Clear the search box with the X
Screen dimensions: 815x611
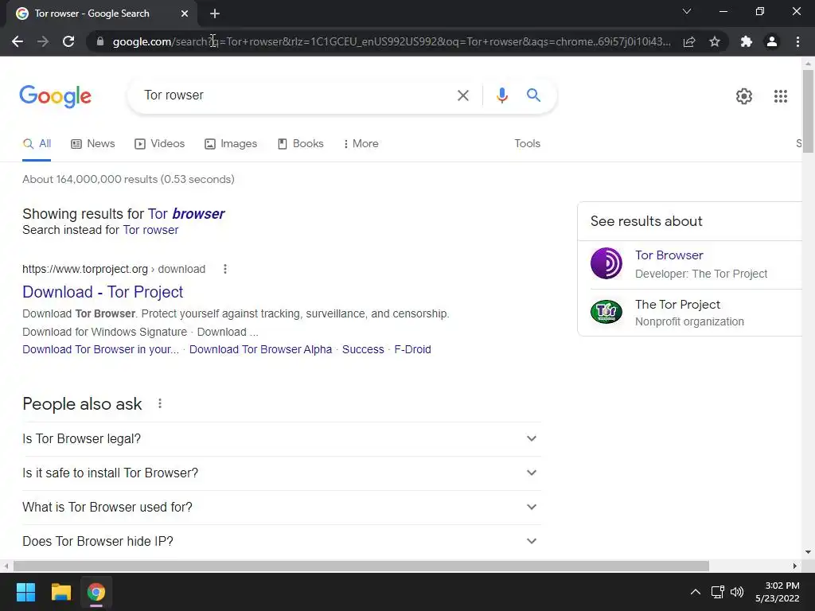462,95
